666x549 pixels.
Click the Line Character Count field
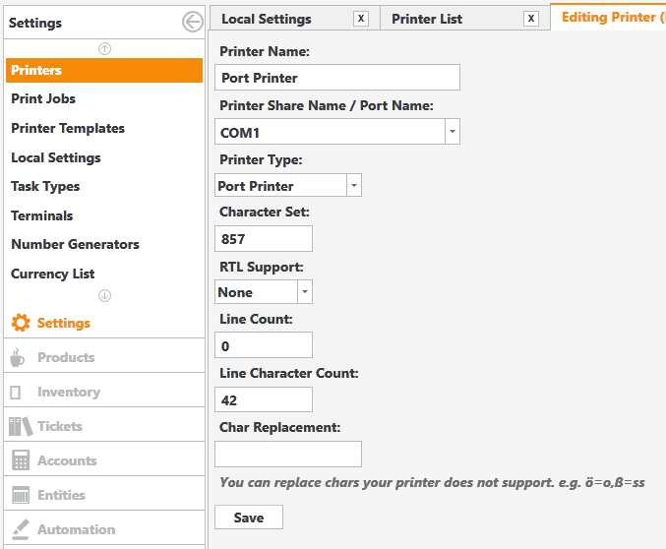264,399
